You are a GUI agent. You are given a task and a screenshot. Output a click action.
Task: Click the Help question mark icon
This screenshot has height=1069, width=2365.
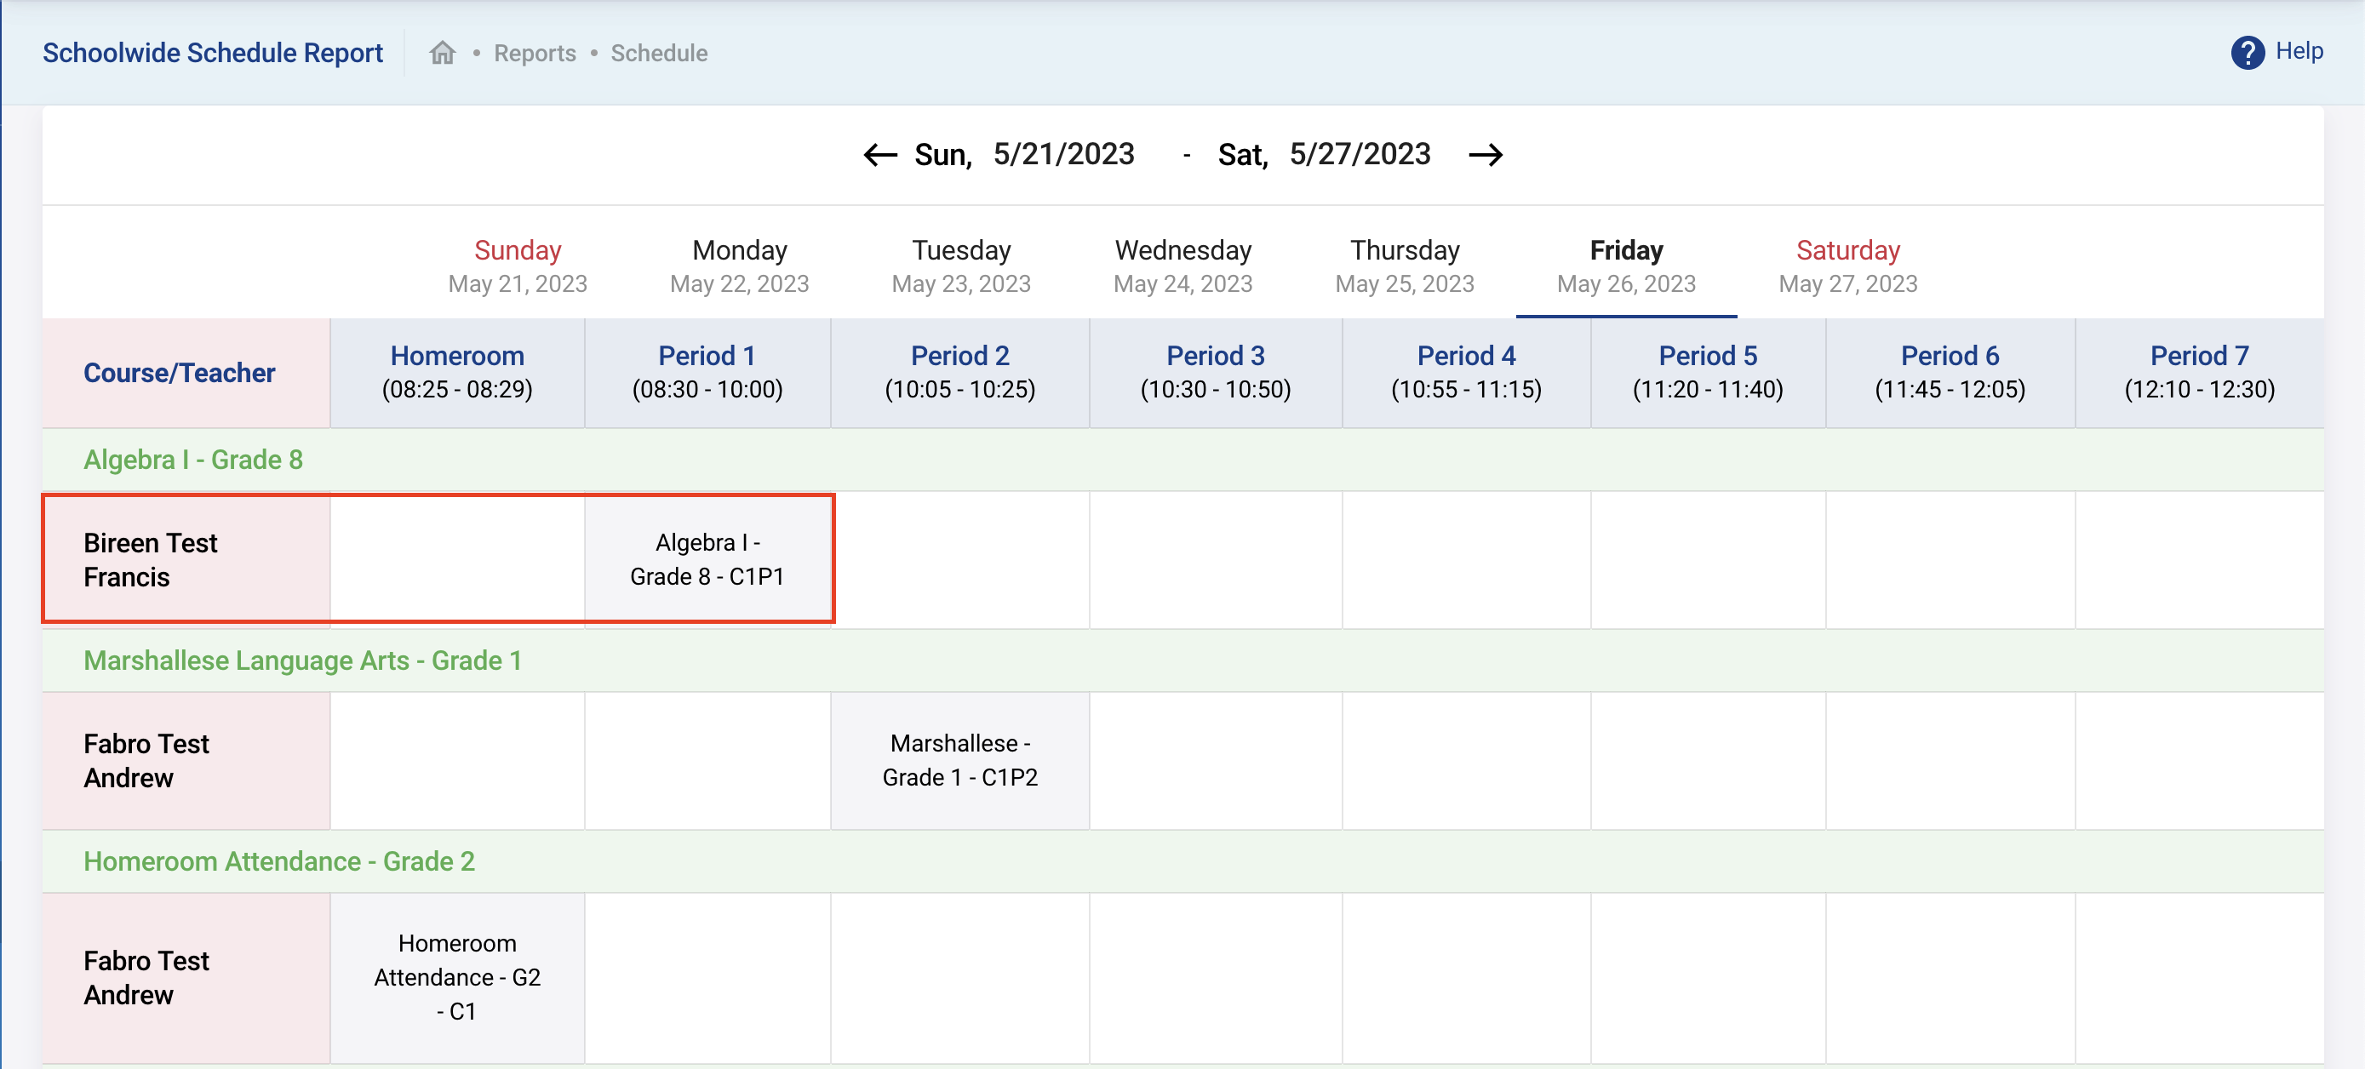2247,52
